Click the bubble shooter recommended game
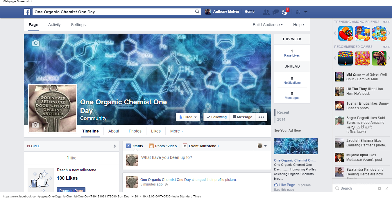The height and width of the screenshot is (198, 392). tap(346, 58)
